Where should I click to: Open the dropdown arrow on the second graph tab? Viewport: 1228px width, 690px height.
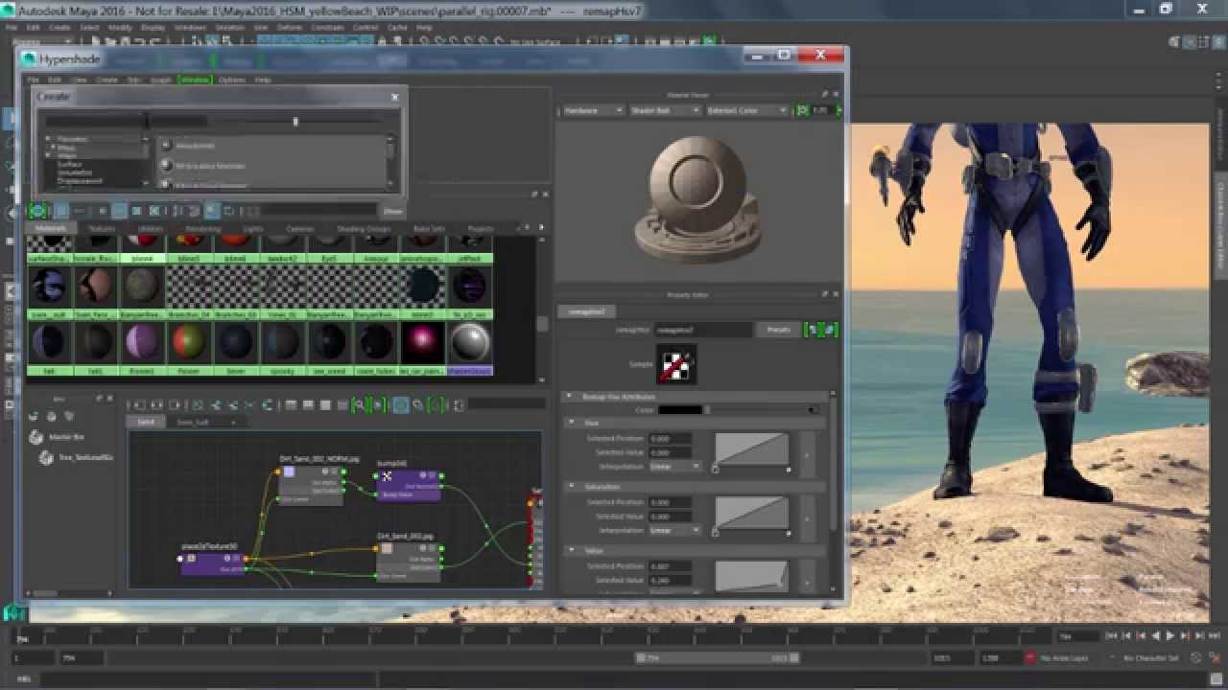pyautogui.click(x=233, y=422)
